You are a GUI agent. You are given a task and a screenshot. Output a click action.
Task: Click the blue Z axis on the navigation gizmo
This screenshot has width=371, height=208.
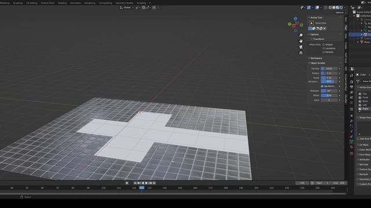[x=295, y=18]
